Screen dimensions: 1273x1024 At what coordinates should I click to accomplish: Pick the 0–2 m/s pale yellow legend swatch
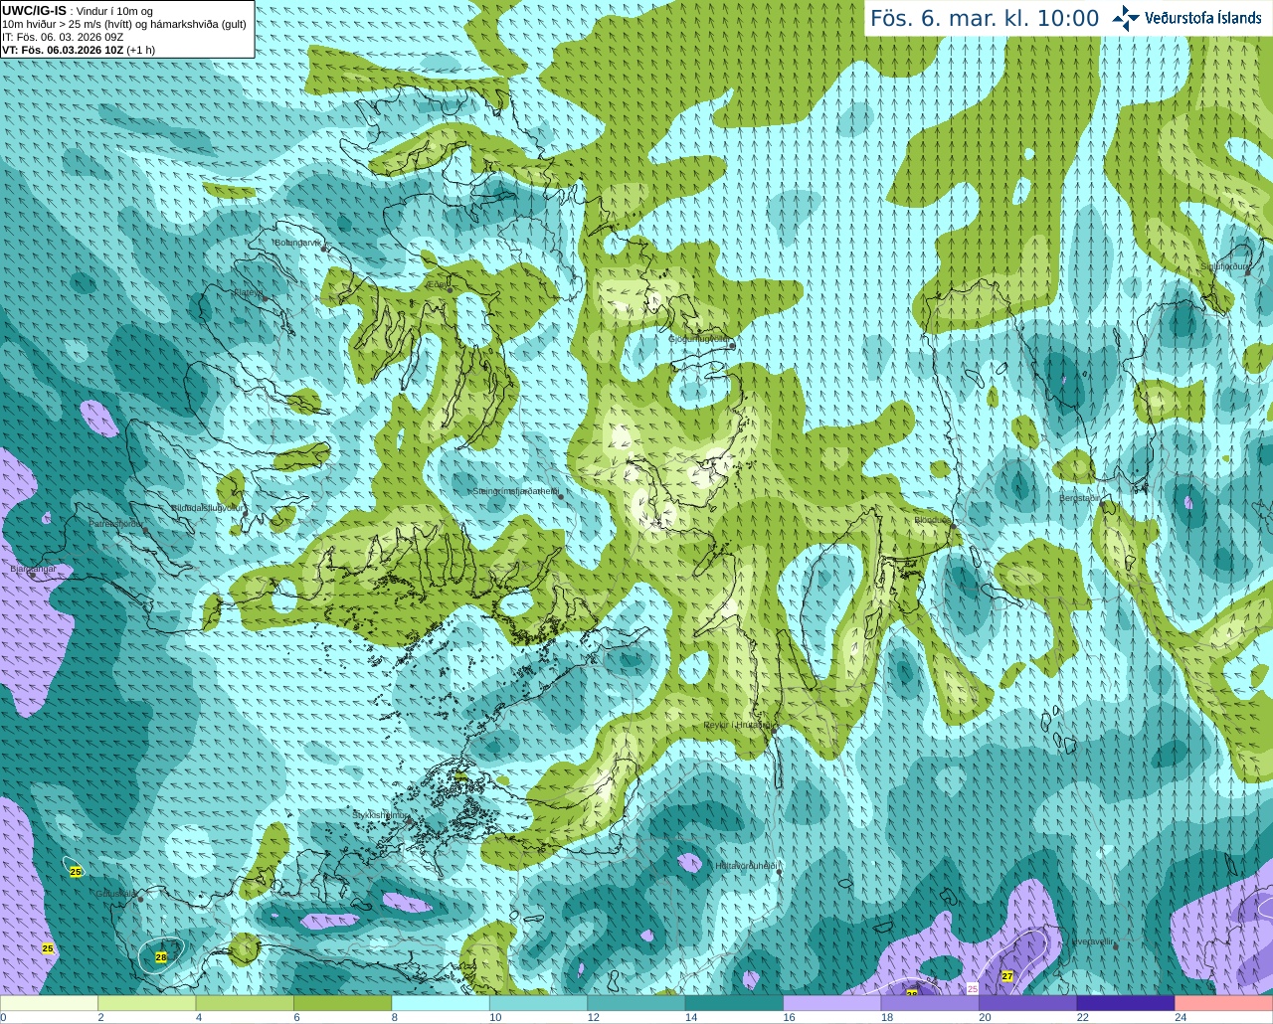[49, 1003]
